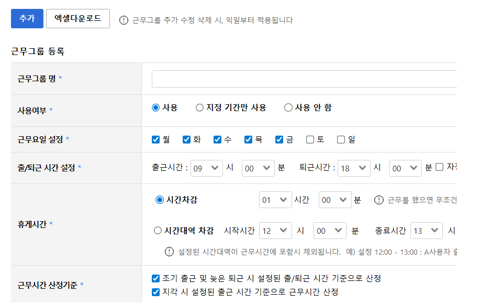This screenshot has width=481, height=304.
Task: Select the 사용 radio button
Action: [155, 107]
